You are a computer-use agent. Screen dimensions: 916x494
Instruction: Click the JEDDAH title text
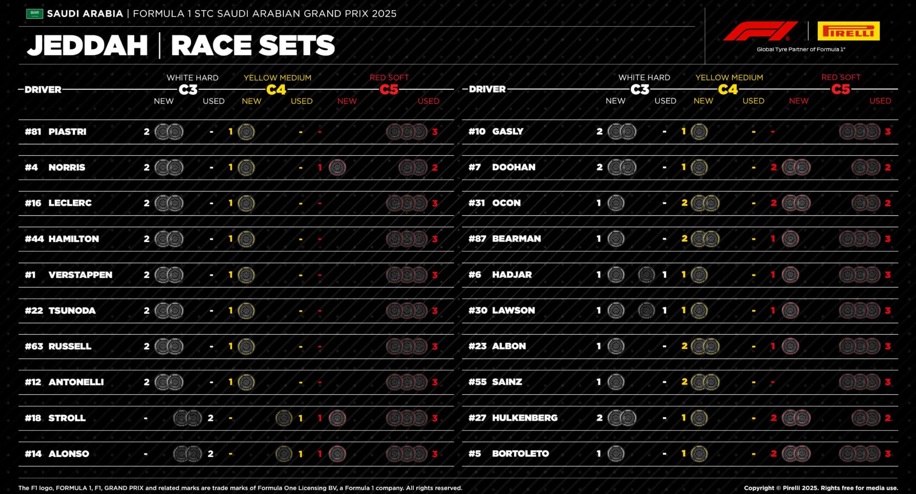pos(87,45)
